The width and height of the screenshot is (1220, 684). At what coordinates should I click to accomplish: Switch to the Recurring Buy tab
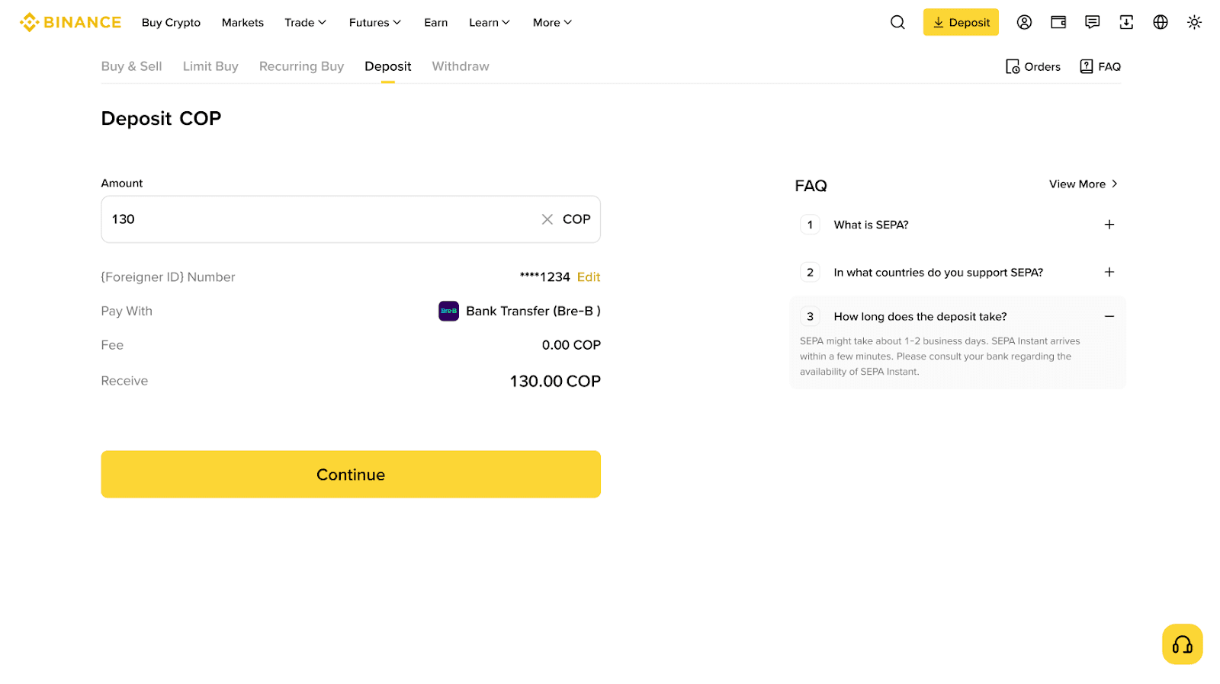tap(301, 66)
